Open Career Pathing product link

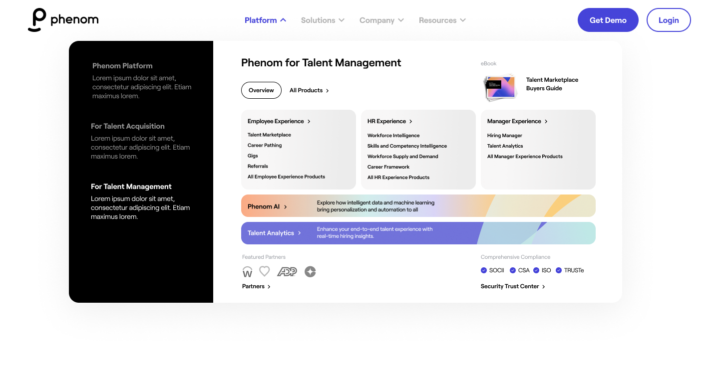(x=265, y=145)
